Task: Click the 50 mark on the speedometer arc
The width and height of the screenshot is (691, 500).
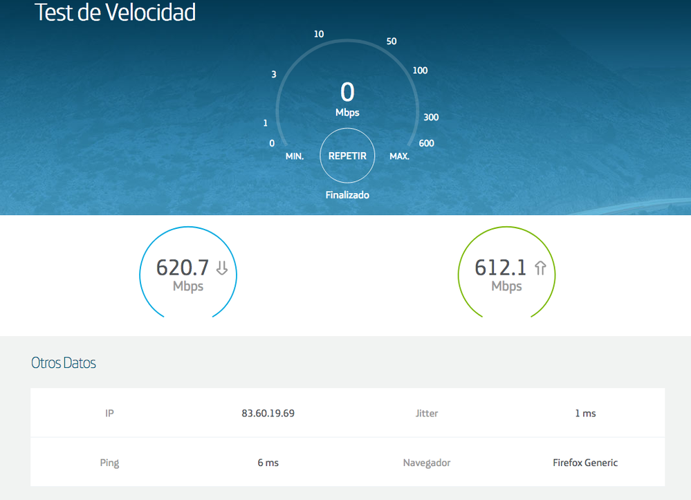Action: (391, 41)
